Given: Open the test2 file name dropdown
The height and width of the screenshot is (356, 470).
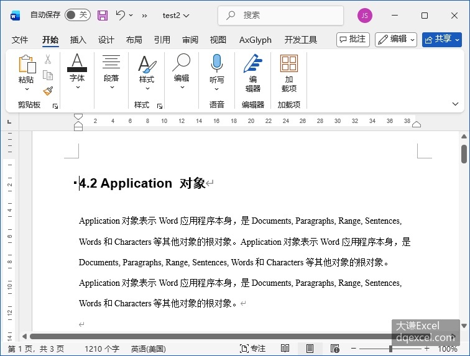Looking at the screenshot, I should click(x=176, y=16).
